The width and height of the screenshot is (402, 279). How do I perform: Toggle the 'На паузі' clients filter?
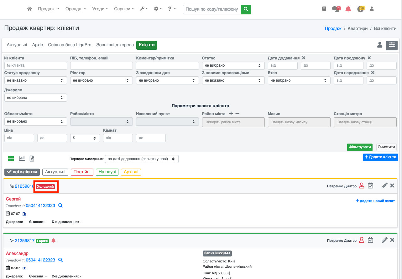click(x=107, y=172)
